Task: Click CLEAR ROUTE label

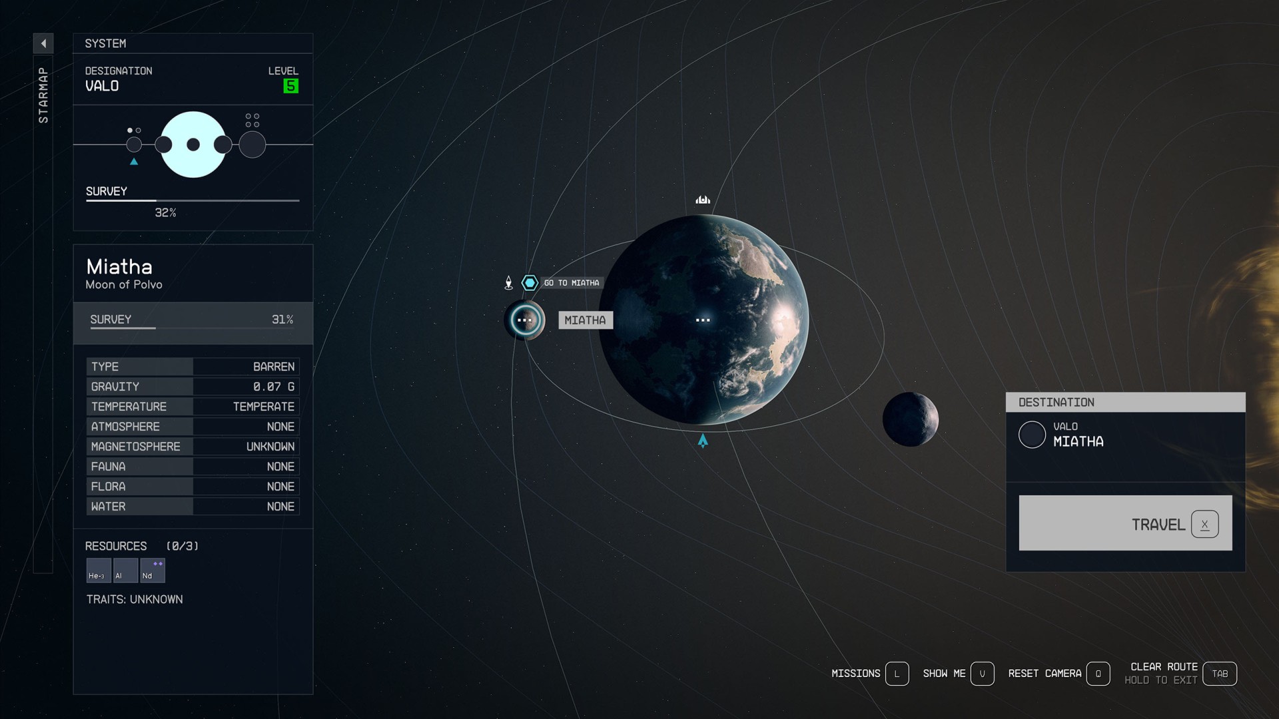Action: (x=1164, y=666)
